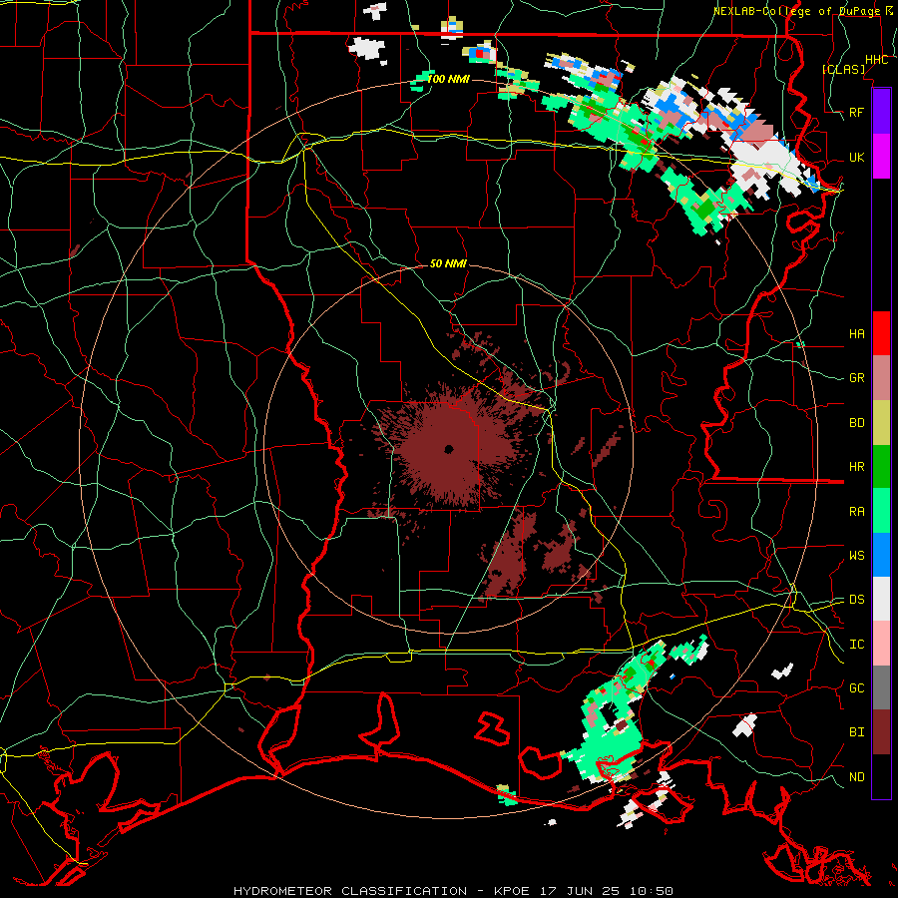The width and height of the screenshot is (898, 898).
Task: Click the WS legend label
Action: click(x=857, y=556)
